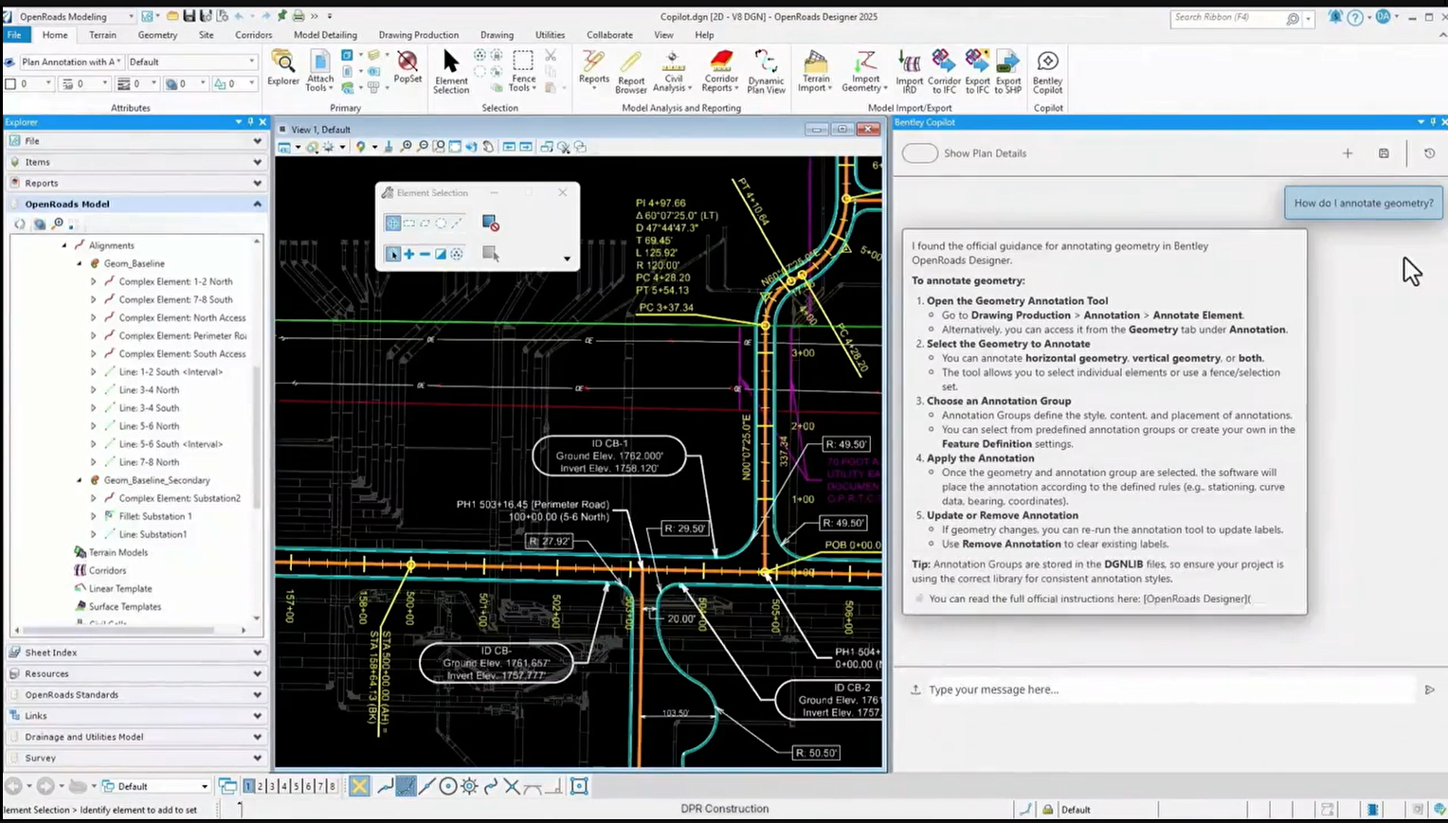
Task: Choose Add mode plus in Element Selection
Action: pos(409,254)
